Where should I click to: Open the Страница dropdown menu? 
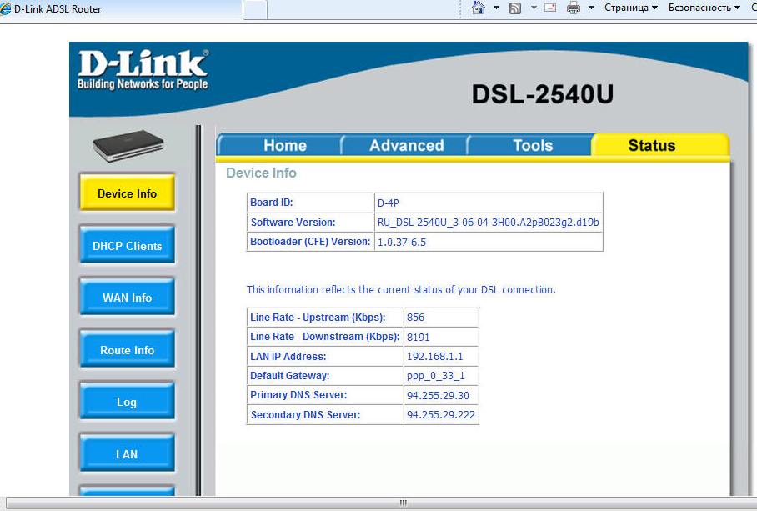(x=631, y=8)
